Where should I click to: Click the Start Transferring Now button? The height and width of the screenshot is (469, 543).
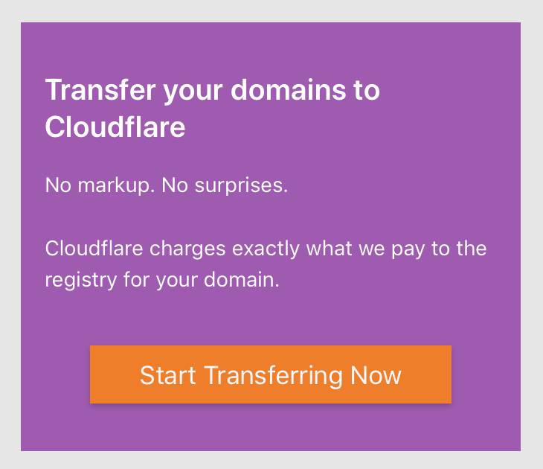[x=271, y=374]
